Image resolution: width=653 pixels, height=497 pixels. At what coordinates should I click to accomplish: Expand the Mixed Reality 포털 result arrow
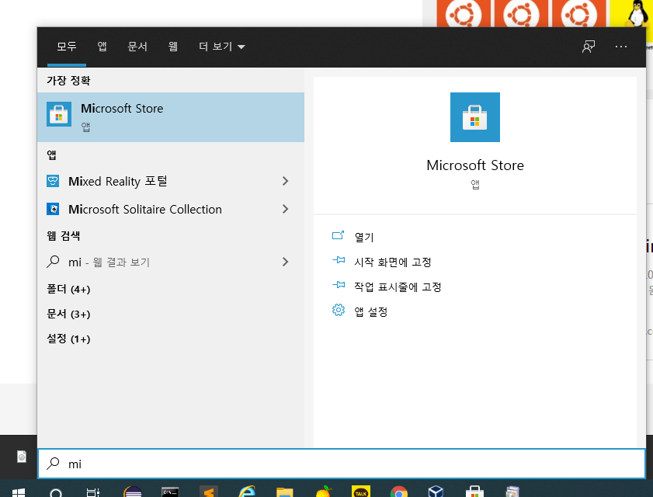click(x=285, y=181)
